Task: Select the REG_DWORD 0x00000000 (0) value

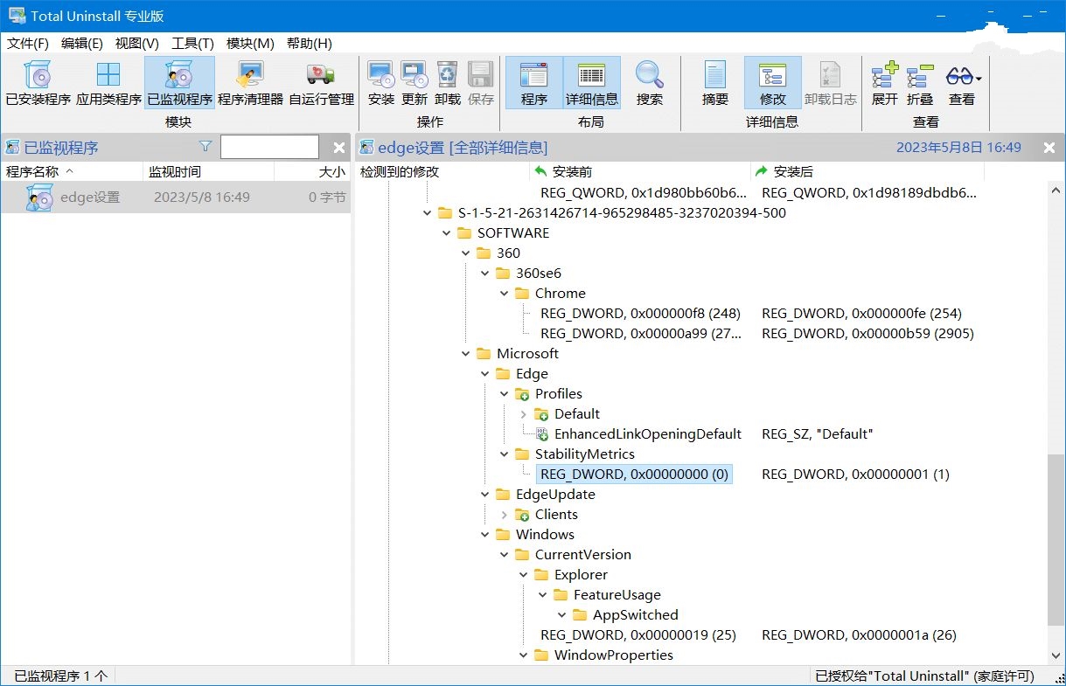Action: tap(634, 475)
